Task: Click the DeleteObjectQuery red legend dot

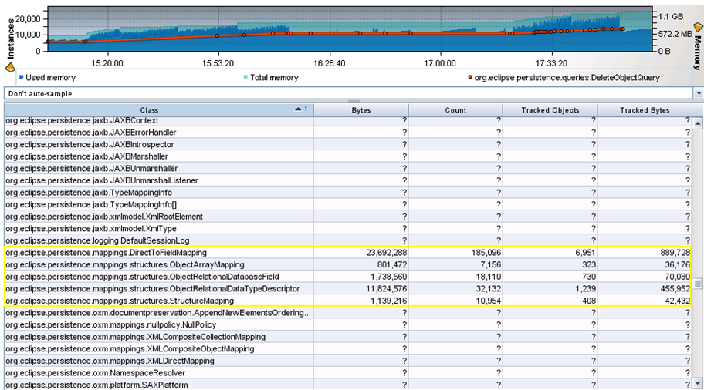Action: [469, 78]
